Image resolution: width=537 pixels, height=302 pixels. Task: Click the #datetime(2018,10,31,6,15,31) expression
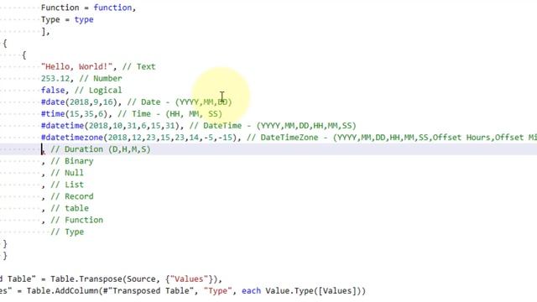(x=110, y=126)
